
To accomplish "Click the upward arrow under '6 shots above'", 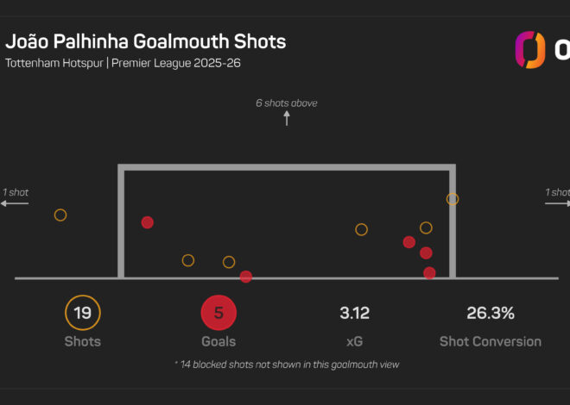I will (287, 118).
